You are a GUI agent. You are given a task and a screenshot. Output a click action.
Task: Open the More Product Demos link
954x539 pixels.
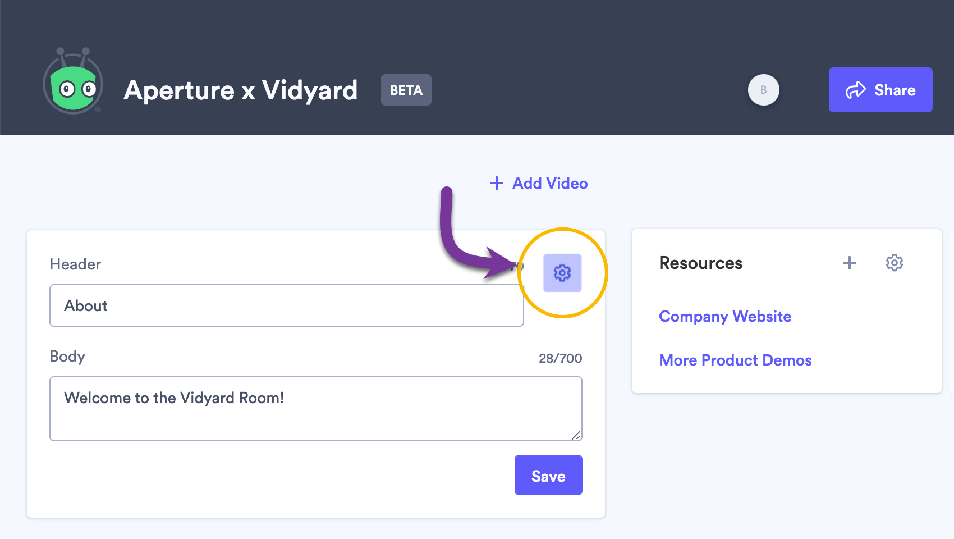tap(735, 360)
